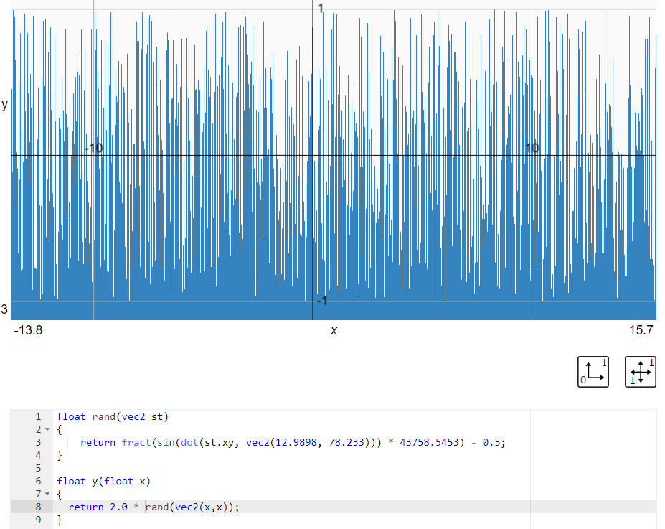The width and height of the screenshot is (665, 529).
Task: Click line number 5 in the gutter
Action: point(38,468)
